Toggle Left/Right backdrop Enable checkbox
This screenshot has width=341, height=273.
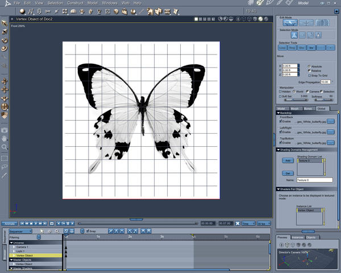pyautogui.click(x=281, y=132)
